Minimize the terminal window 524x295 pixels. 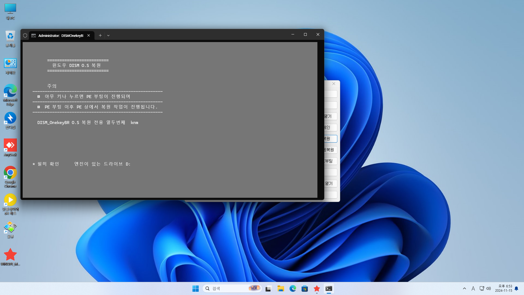tap(293, 34)
